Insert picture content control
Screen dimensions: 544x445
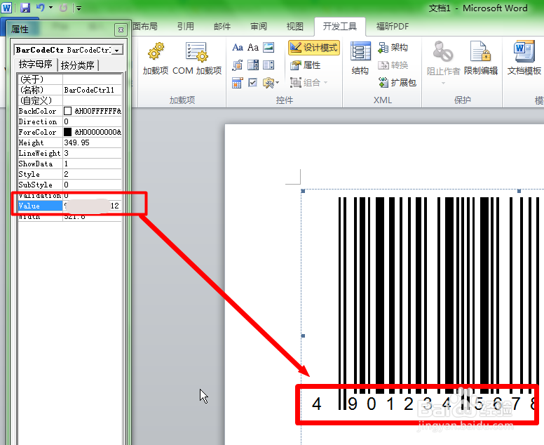[268, 47]
